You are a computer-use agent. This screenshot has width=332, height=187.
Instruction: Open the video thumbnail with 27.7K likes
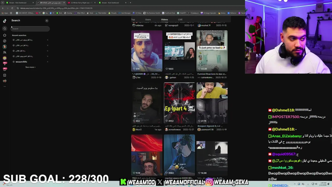[212, 103]
